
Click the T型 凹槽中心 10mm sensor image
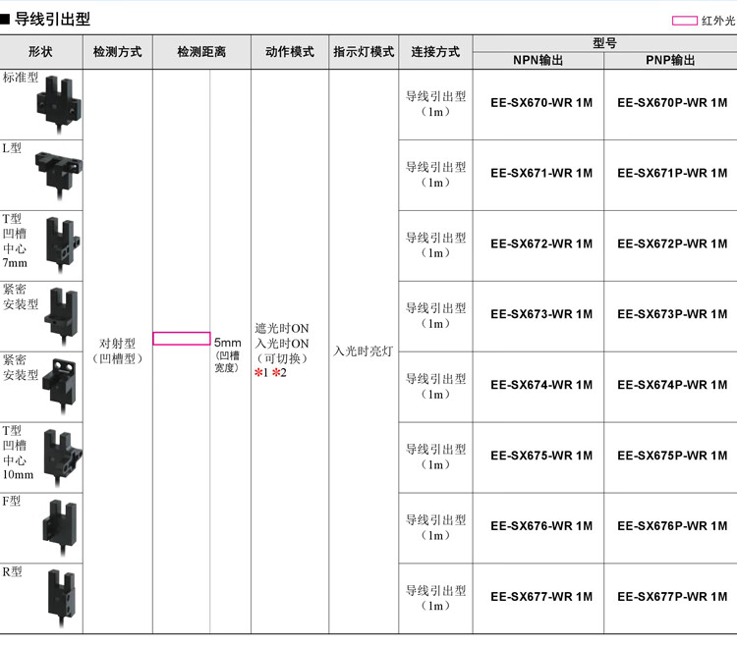(63, 458)
